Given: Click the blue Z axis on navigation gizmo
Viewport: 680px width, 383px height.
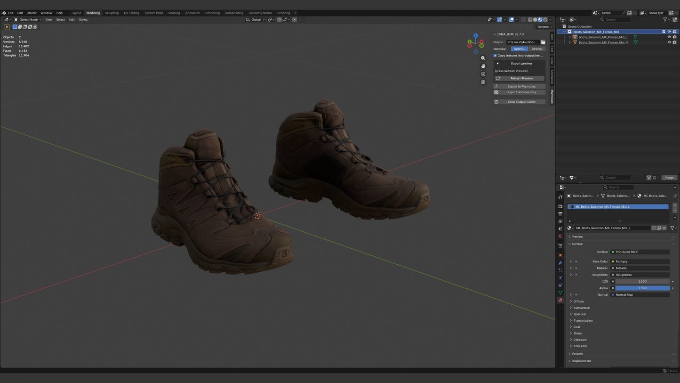Looking at the screenshot, I should click(x=476, y=35).
